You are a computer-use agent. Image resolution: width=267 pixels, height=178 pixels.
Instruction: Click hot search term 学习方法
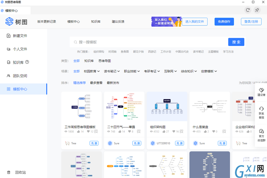coord(228,52)
